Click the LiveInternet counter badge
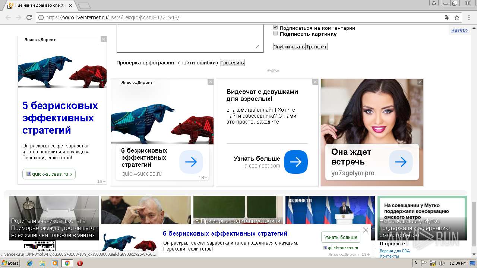477x268 pixels. pos(39,245)
